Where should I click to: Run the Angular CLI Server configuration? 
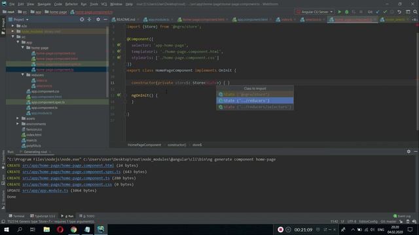click(339, 12)
